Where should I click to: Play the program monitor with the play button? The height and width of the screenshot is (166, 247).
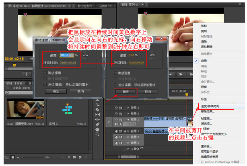point(181,74)
